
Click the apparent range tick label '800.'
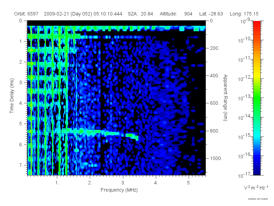pyautogui.click(x=215, y=131)
